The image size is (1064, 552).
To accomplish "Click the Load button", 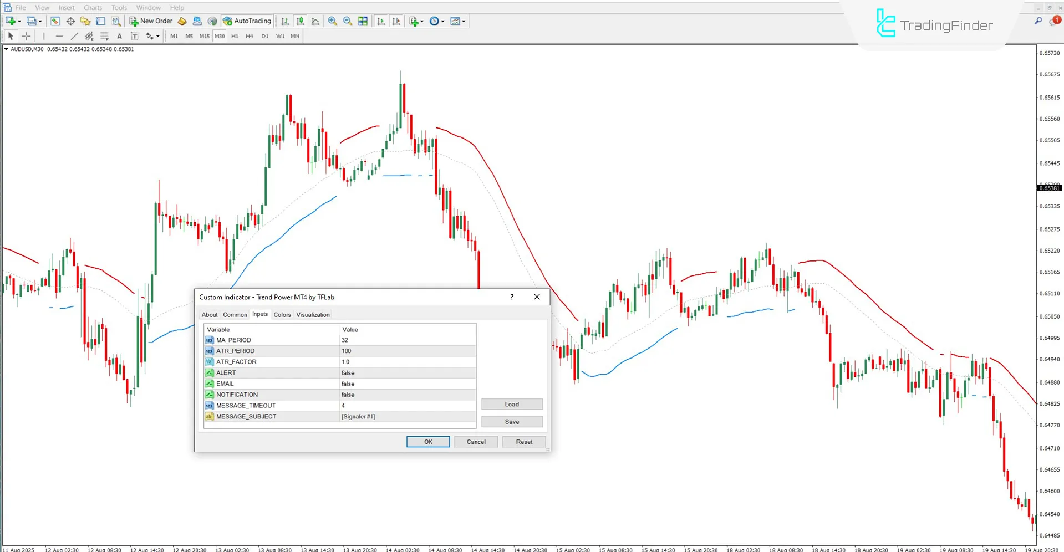I will tap(511, 404).
